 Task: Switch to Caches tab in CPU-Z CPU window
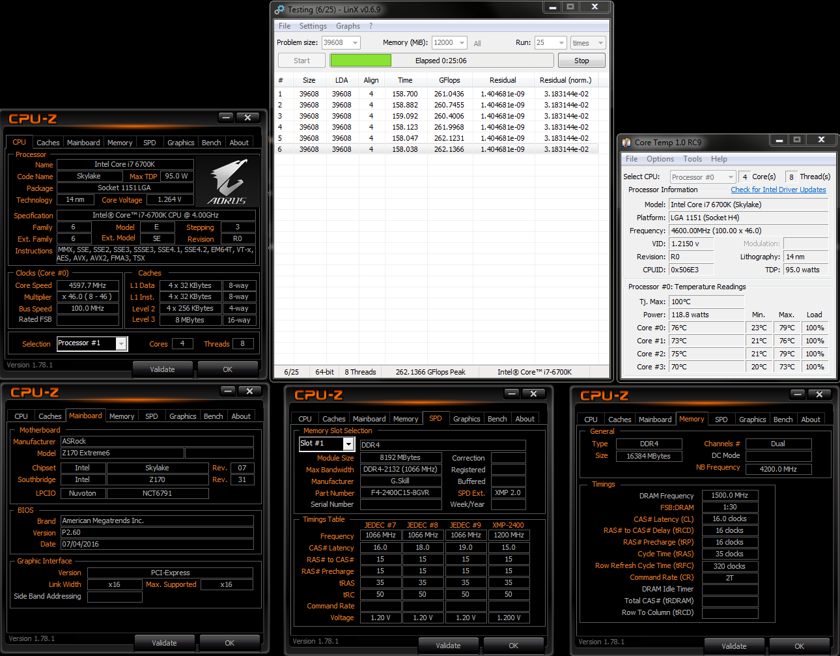pos(48,143)
